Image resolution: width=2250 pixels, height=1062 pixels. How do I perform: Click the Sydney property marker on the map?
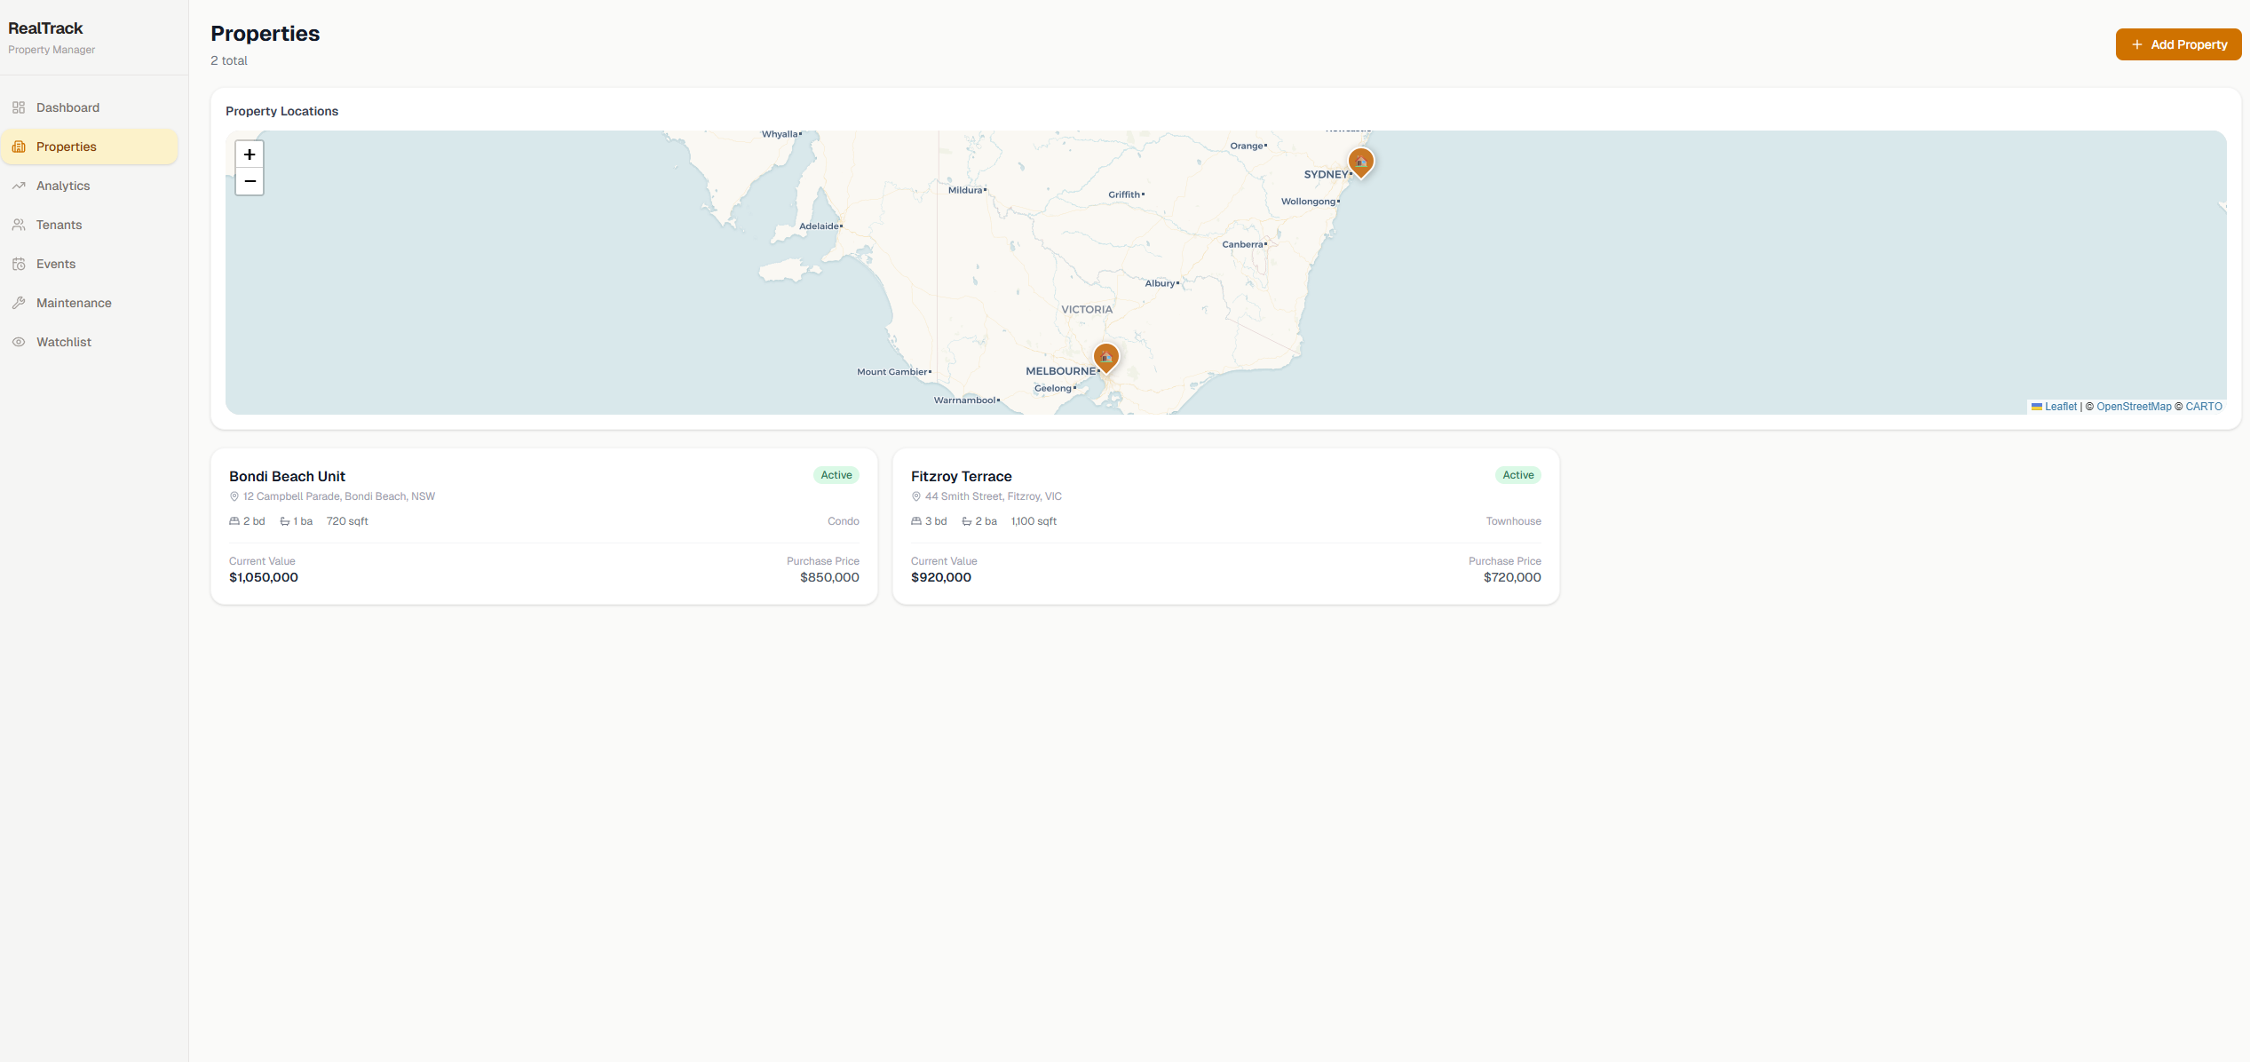coord(1360,161)
